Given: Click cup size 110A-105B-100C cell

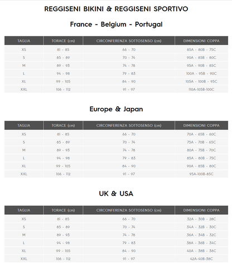Looking at the screenshot, I should (201, 90).
